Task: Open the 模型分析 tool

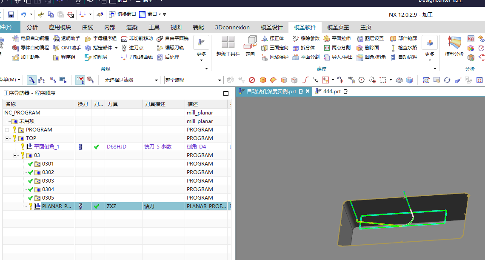Action: 454,46
